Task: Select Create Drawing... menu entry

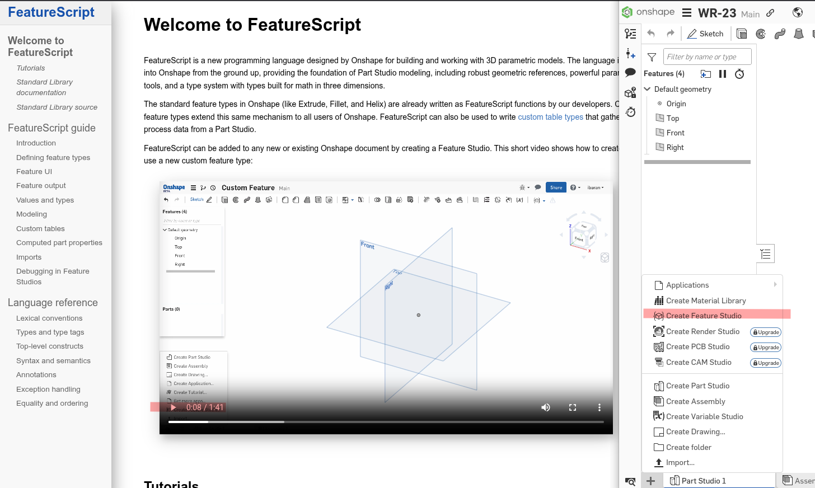Action: 695,431
